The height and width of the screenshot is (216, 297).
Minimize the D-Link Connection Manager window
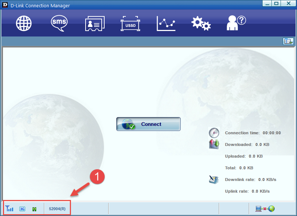(267, 3)
